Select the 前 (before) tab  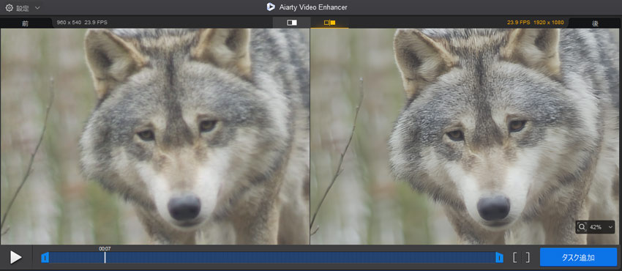[x=26, y=23]
